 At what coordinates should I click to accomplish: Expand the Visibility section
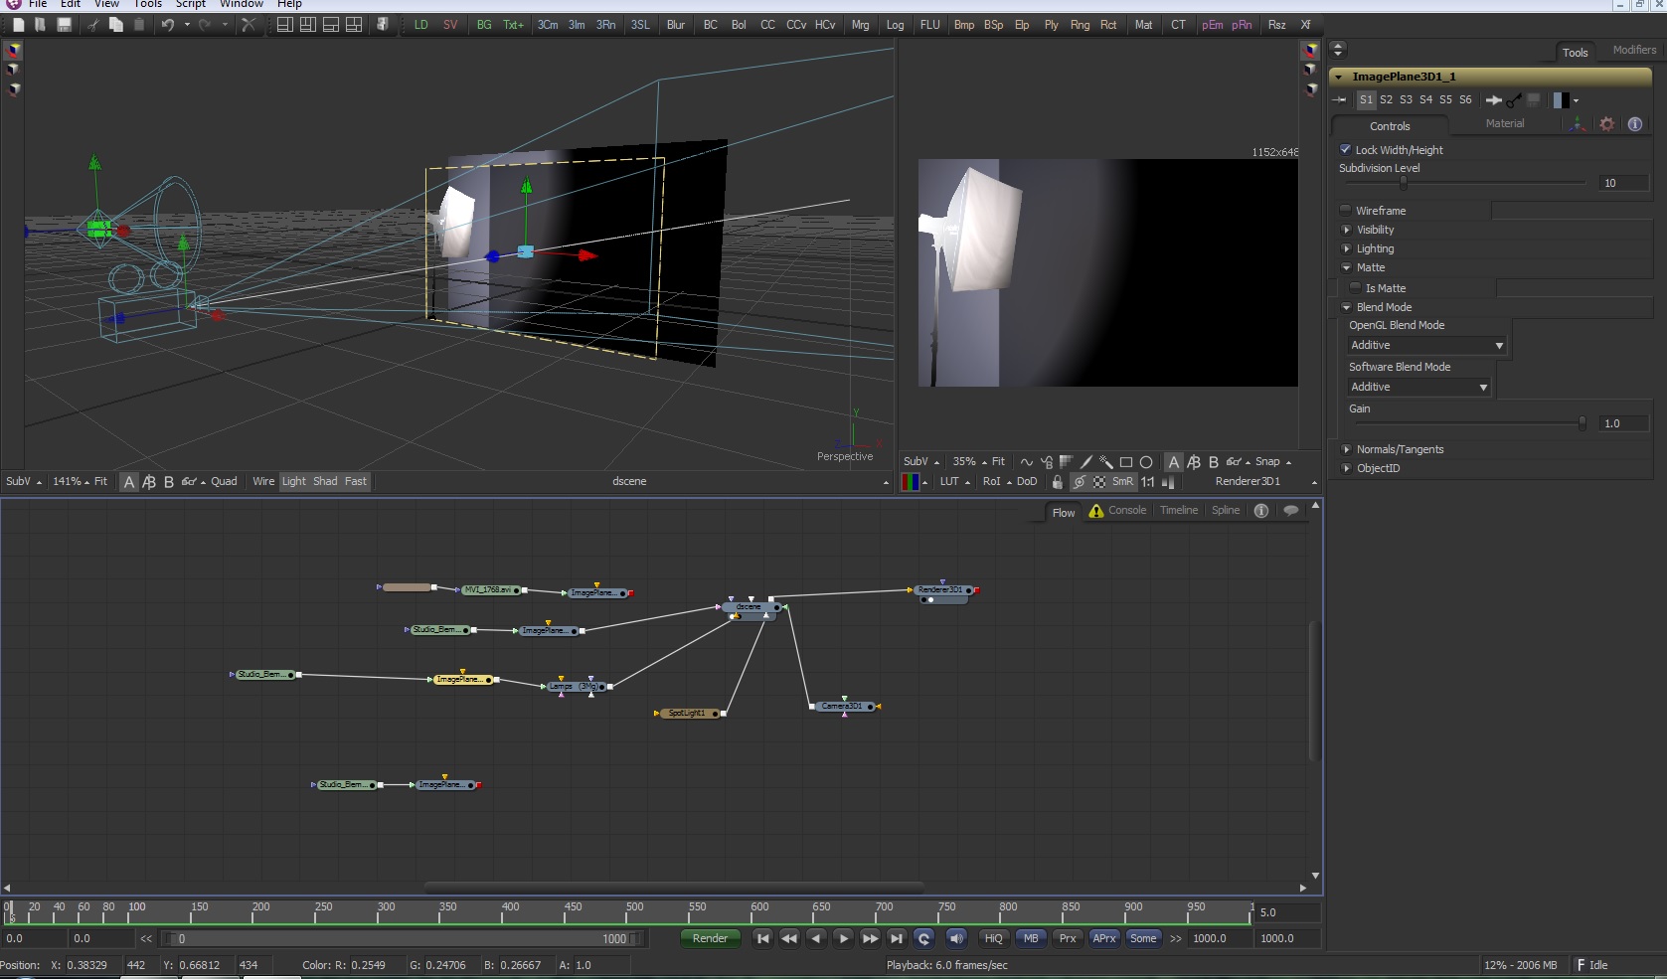pos(1347,230)
